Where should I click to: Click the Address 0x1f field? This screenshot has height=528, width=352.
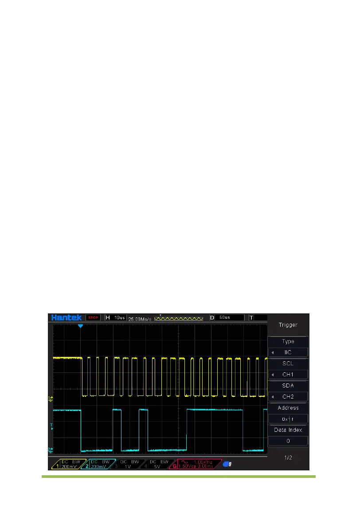[x=288, y=419]
